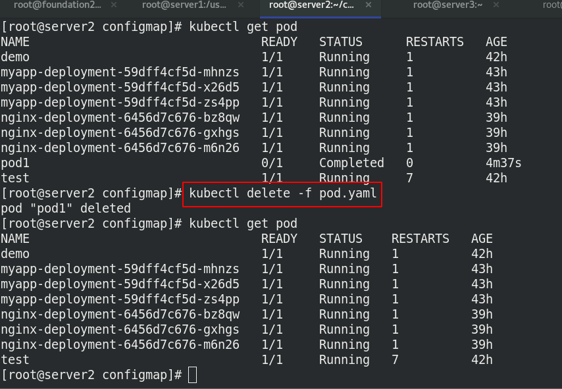This screenshot has width=562, height=389.
Task: Click 'myapp-deployment-59dff4cf5d-mhnzs' in the second list
Action: pos(120,269)
